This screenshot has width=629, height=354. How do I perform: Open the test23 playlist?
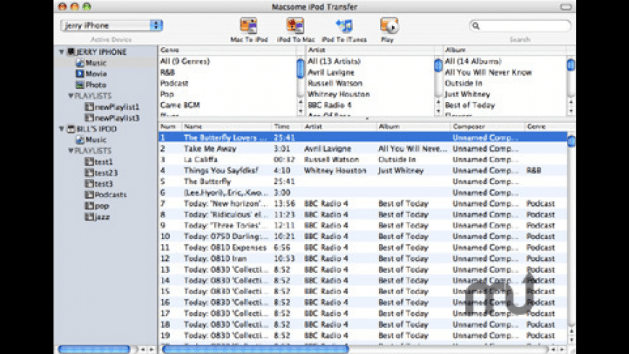click(x=106, y=173)
